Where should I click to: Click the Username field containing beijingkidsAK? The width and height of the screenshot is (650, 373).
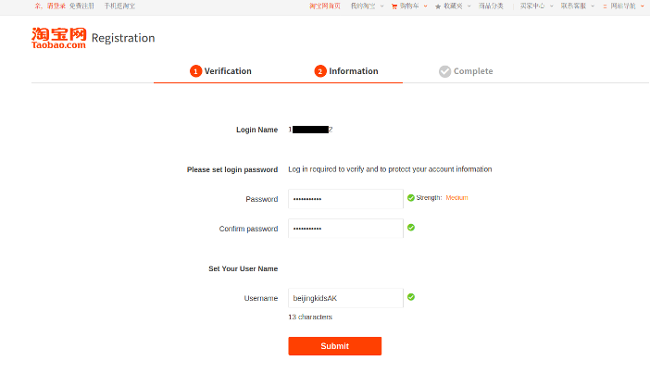345,298
